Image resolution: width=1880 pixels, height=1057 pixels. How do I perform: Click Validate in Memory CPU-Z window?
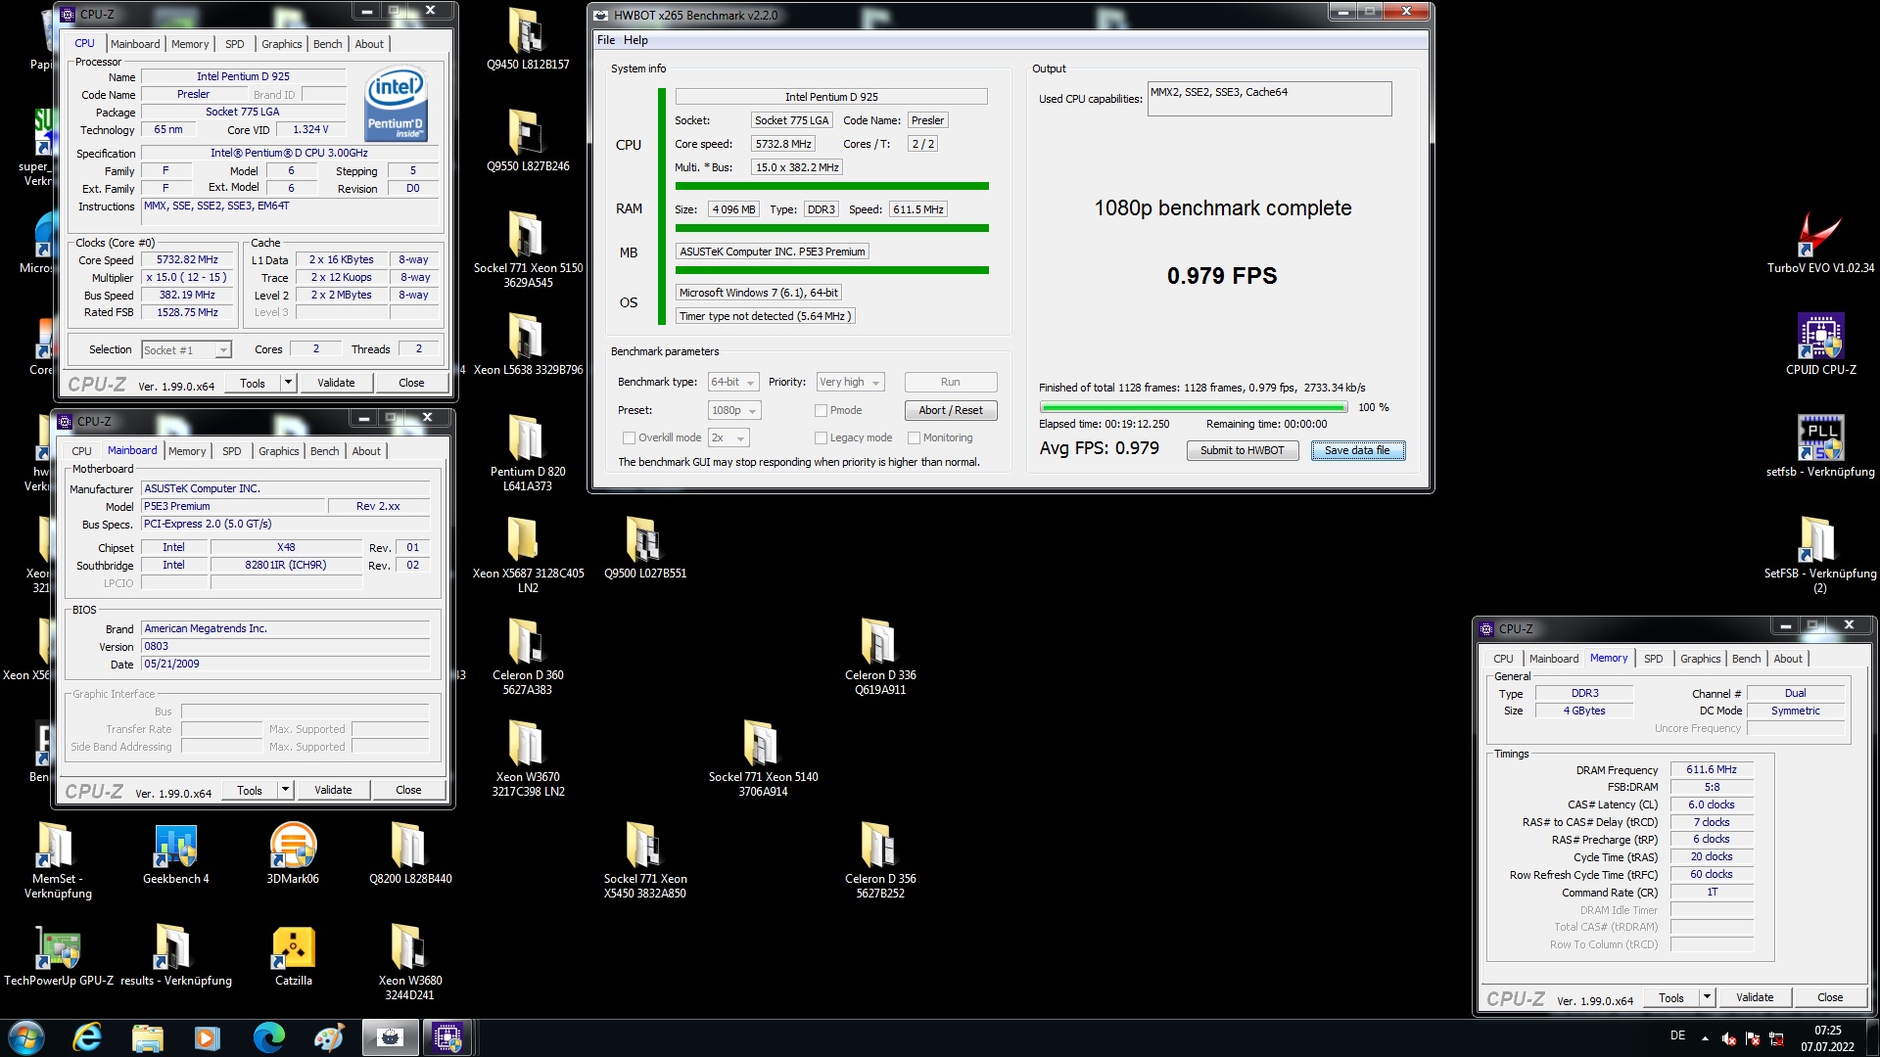point(1755,997)
